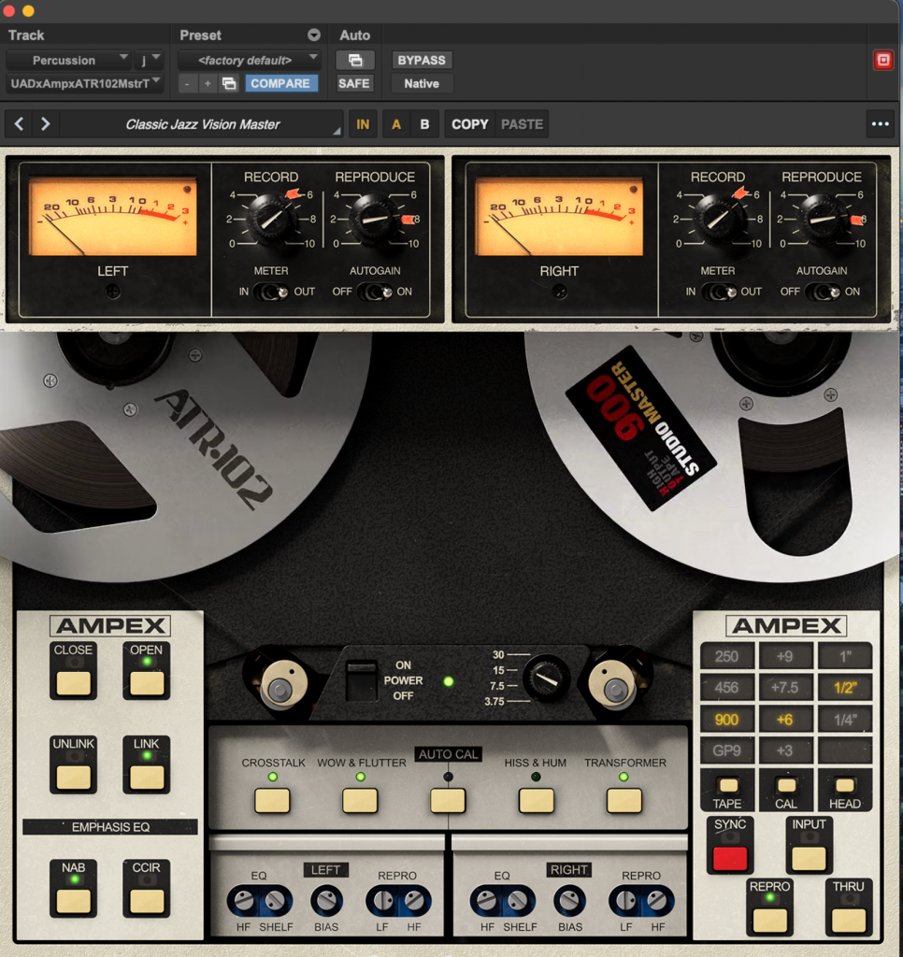Select CCIR emphasis EQ button

(147, 901)
